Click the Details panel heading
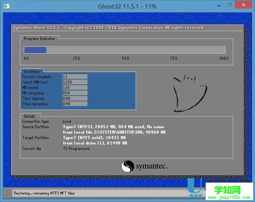 29,116
